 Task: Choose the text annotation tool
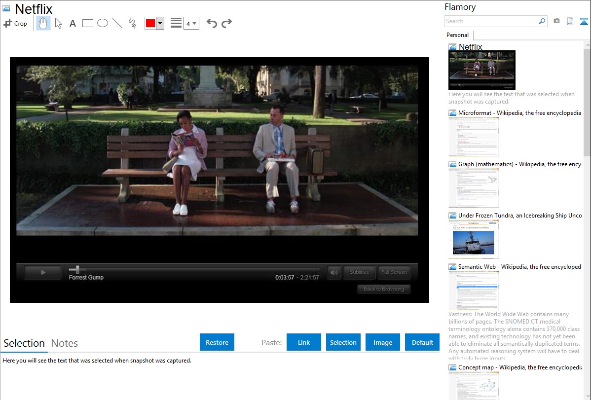(x=73, y=23)
